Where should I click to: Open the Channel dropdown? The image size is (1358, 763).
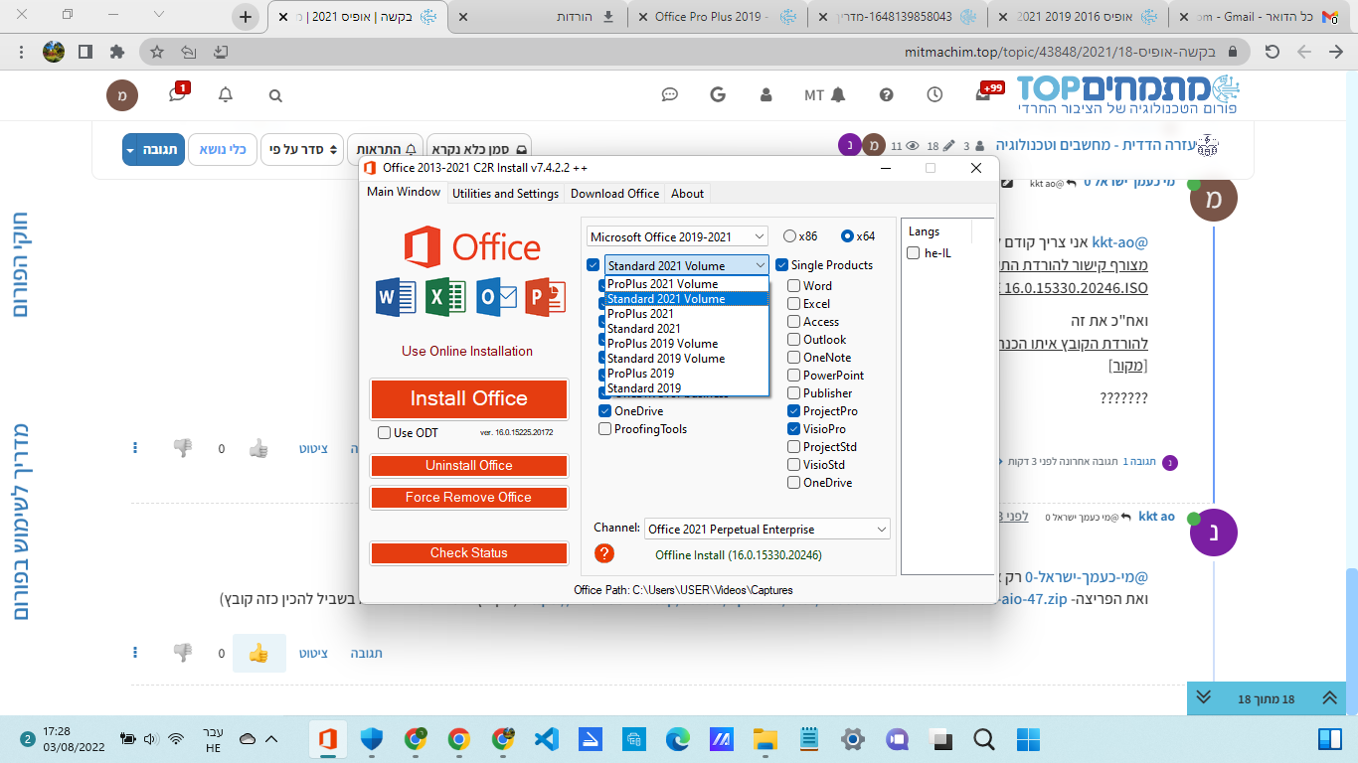point(766,530)
